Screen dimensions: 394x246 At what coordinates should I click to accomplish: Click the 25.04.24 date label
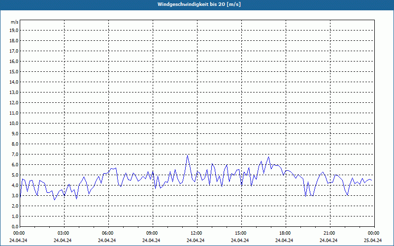pyautogui.click(x=373, y=240)
